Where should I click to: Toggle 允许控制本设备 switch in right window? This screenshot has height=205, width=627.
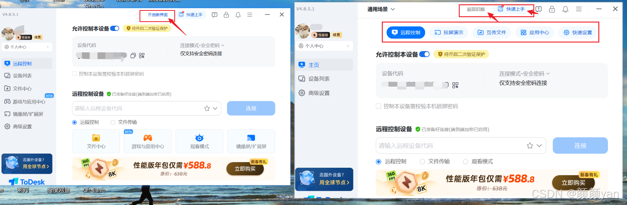coord(425,54)
